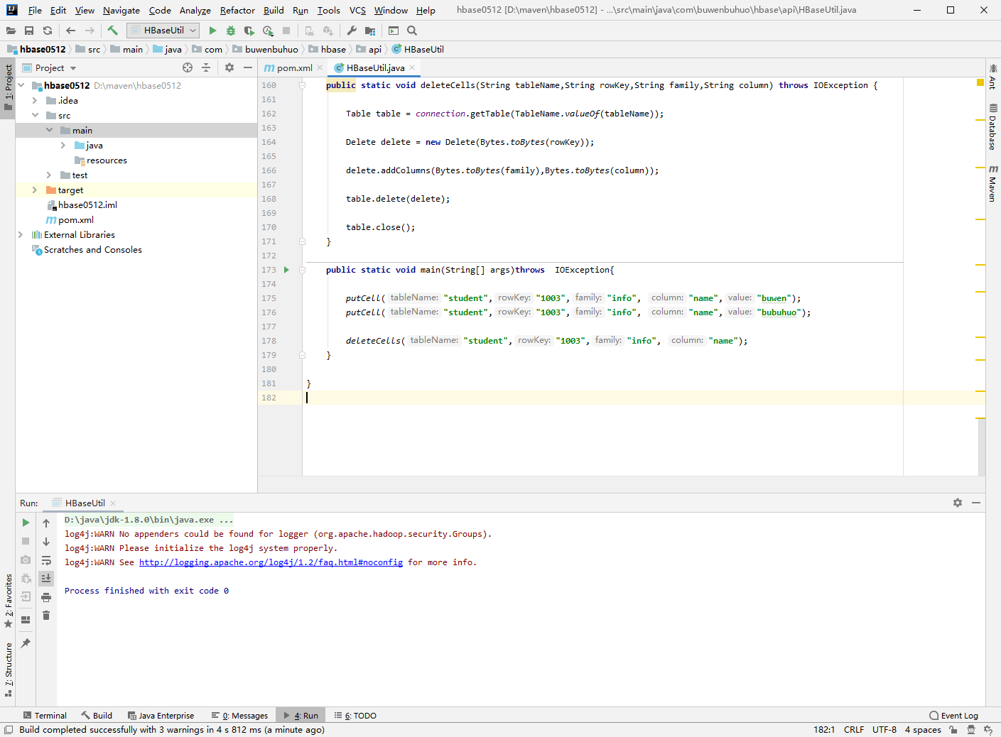Toggle the 7: Structure side panel

(8, 670)
